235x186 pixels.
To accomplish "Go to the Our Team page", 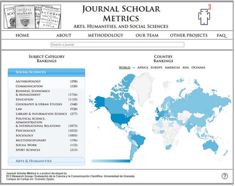I will point(147,36).
